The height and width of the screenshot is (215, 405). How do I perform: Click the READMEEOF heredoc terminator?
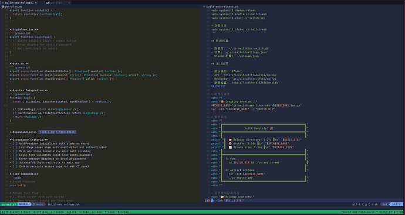pyautogui.click(x=218, y=86)
